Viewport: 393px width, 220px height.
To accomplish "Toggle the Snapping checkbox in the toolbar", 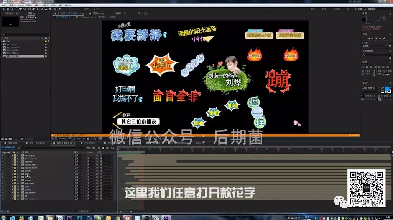I will [x=83, y=9].
